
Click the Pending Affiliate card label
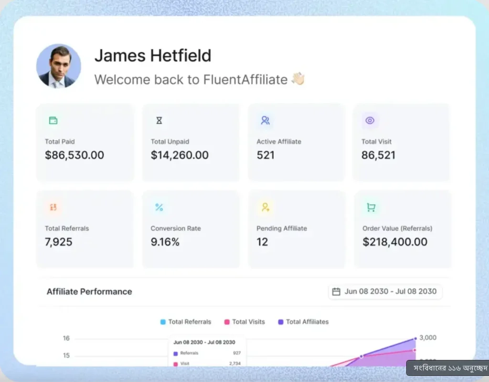pos(282,228)
